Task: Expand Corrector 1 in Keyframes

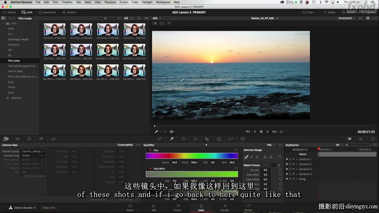Action: pyautogui.click(x=297, y=159)
